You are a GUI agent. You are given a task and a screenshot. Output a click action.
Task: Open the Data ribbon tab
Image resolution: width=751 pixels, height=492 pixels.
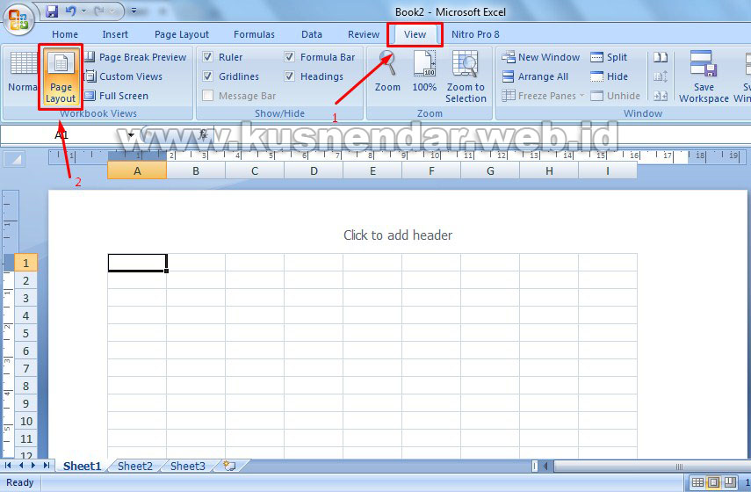[x=311, y=34]
